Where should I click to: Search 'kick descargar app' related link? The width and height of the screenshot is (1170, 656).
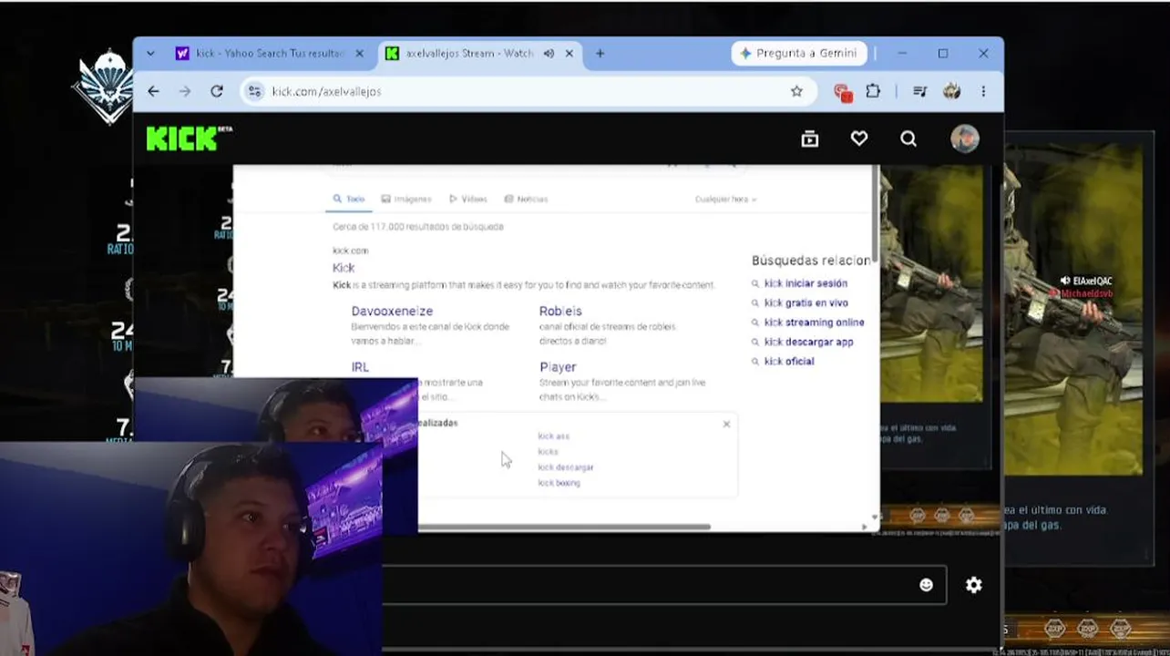coord(809,342)
